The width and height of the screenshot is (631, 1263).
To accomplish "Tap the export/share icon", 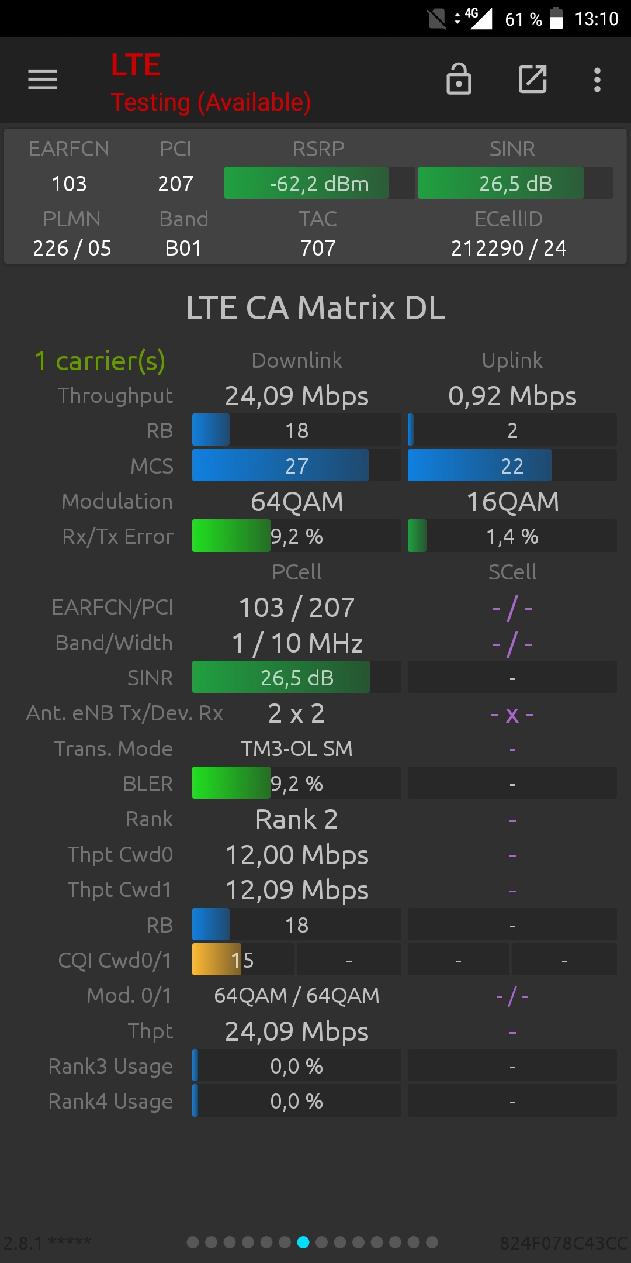I will pos(532,79).
